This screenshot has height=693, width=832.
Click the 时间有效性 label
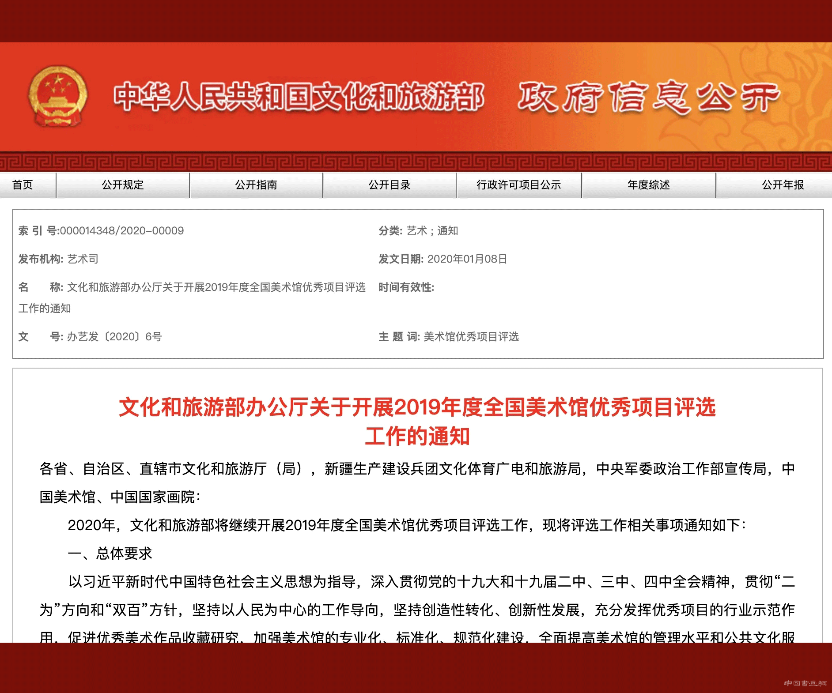click(406, 287)
